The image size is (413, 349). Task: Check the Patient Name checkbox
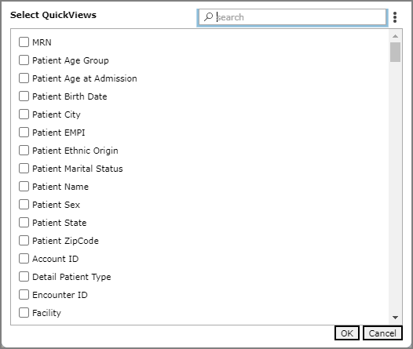(x=24, y=187)
